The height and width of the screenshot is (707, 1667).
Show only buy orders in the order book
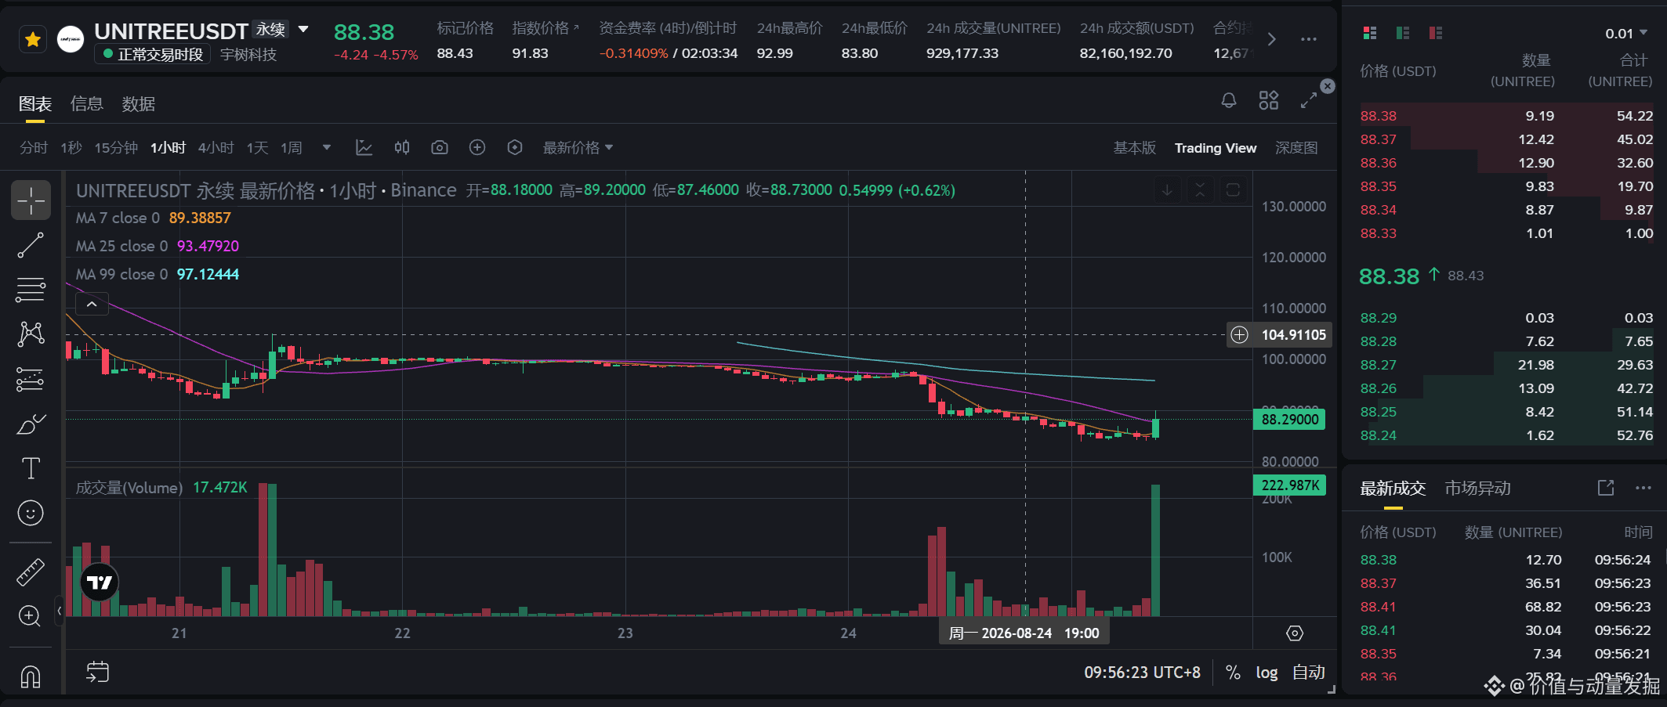(1403, 33)
